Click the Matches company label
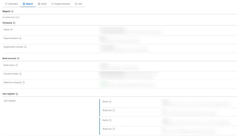This screenshot has width=237, height=136. tap(13, 83)
